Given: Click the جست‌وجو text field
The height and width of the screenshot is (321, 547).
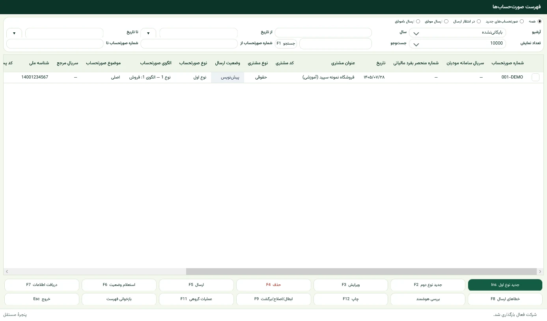Looking at the screenshot, I should (336, 43).
